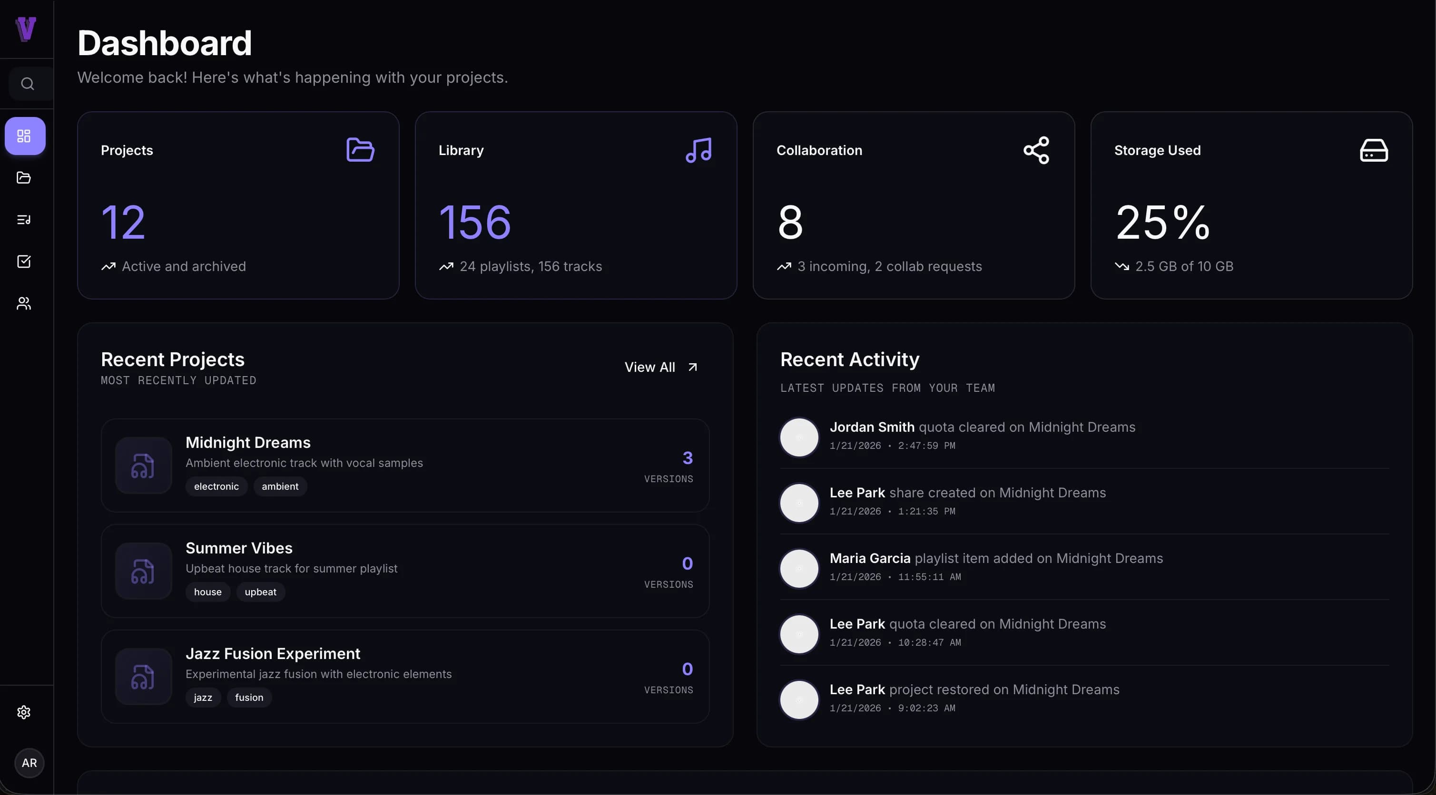The image size is (1436, 795).
Task: Open the tasks checklist icon in the sidebar
Action: 24,261
